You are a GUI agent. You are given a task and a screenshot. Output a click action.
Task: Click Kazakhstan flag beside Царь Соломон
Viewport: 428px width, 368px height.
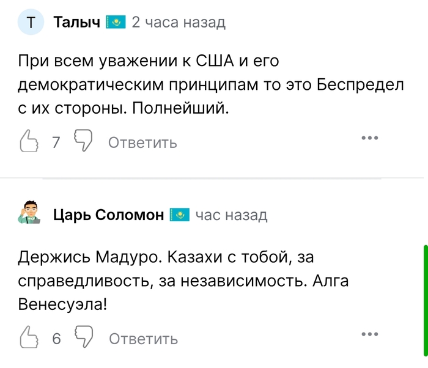[x=180, y=215]
